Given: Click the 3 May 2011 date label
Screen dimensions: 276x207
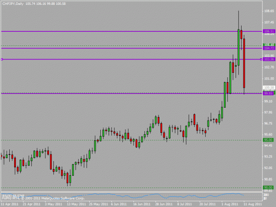Looking at the screenshot, I should 53,204.
